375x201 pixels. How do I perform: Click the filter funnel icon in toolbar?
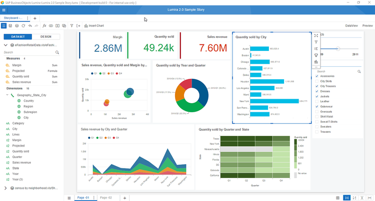click(71, 26)
